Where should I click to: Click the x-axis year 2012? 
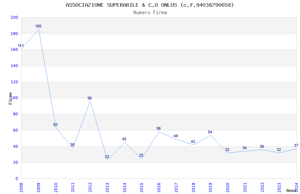pyautogui.click(x=90, y=187)
